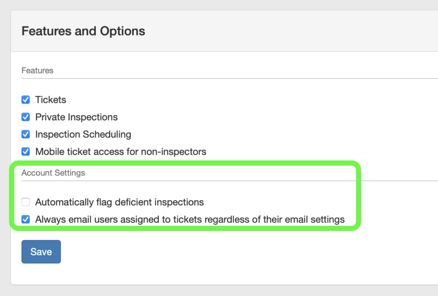Disable the Inspection Scheduling checkbox

(x=26, y=134)
